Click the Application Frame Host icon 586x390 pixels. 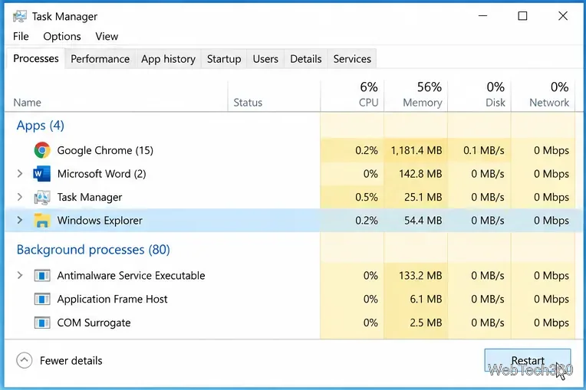tap(42, 300)
